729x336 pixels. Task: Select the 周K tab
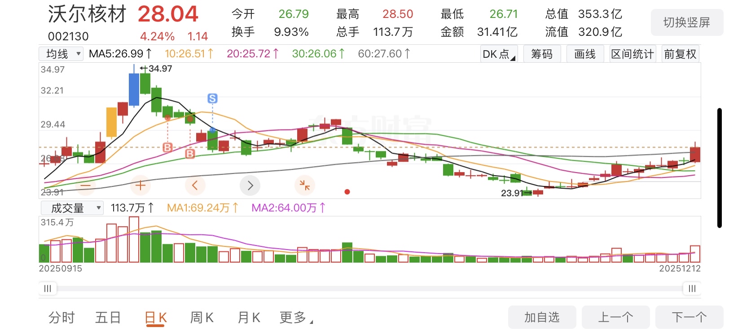[202, 318]
